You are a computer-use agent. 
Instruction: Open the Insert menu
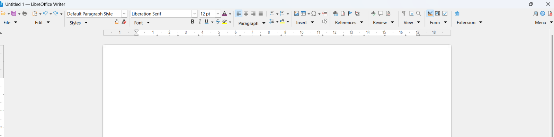[x=305, y=22]
